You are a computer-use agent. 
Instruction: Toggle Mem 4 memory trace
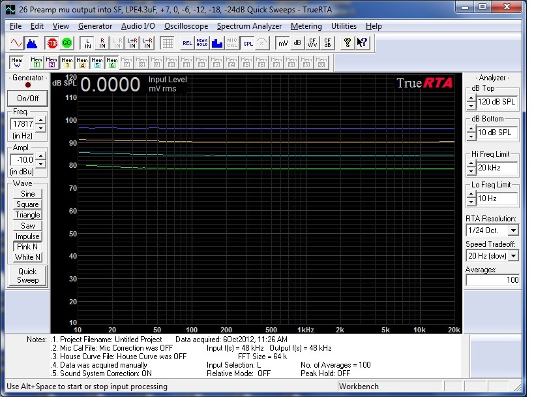click(82, 63)
